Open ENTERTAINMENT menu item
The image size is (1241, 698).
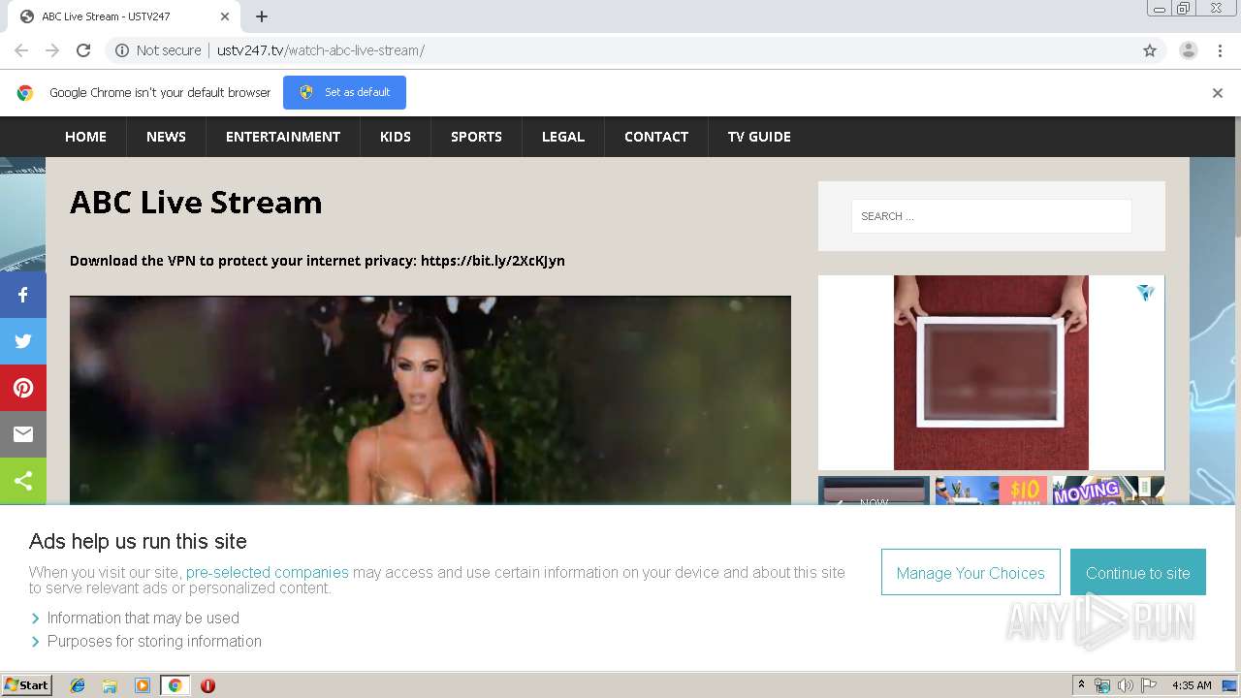283,137
